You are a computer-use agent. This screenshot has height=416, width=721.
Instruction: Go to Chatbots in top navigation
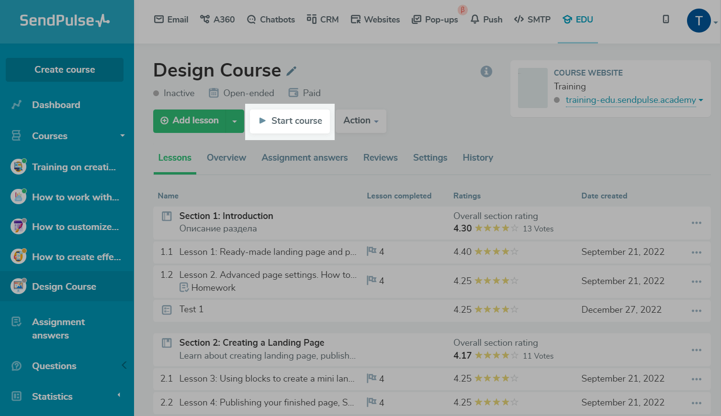(x=271, y=20)
